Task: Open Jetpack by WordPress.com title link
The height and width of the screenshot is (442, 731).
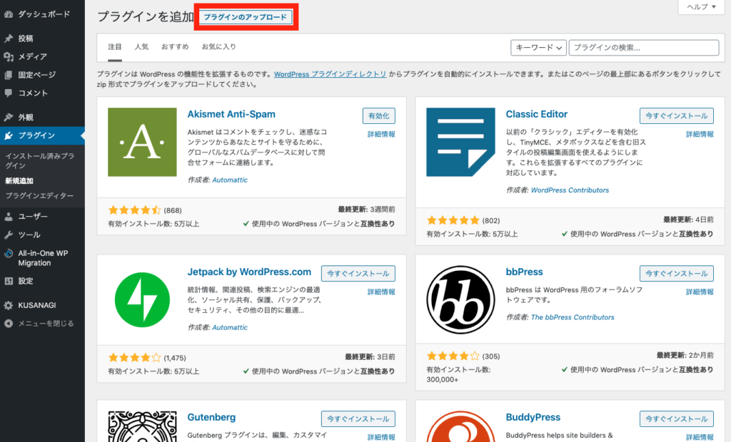Action: [249, 272]
